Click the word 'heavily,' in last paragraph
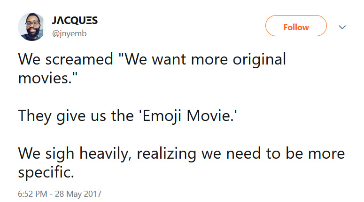364x202 pixels. [x=105, y=154]
